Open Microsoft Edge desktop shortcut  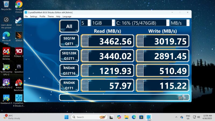pos(6,38)
